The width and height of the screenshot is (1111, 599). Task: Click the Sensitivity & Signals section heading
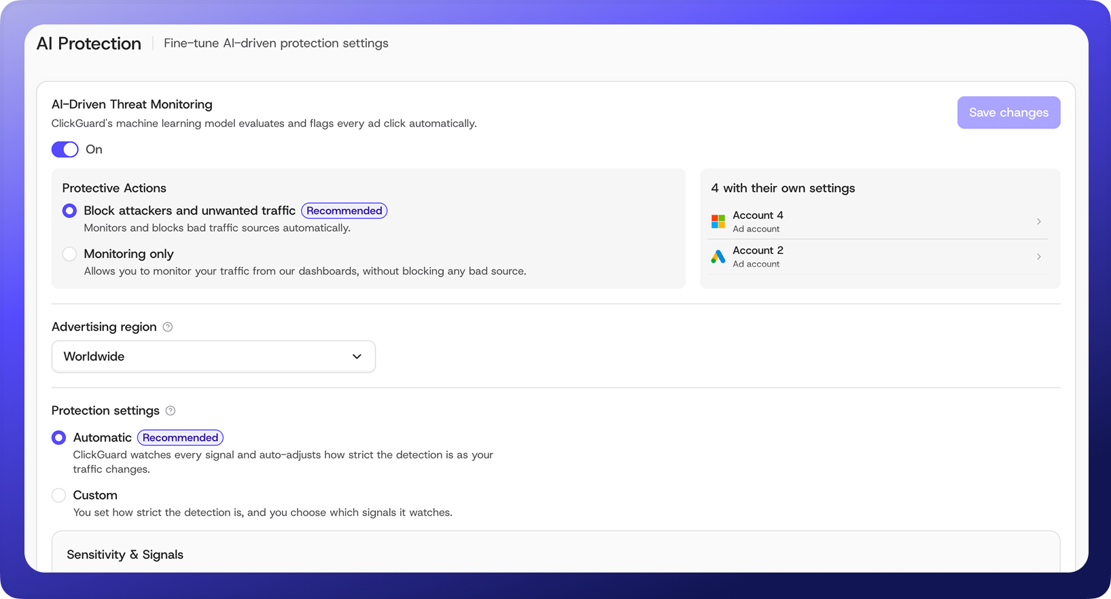pos(125,555)
